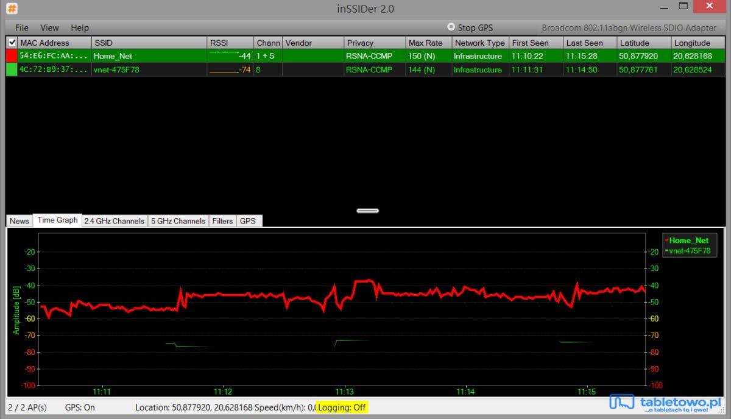Click longitude value 20,628524
This screenshot has height=419, width=731.
click(693, 69)
